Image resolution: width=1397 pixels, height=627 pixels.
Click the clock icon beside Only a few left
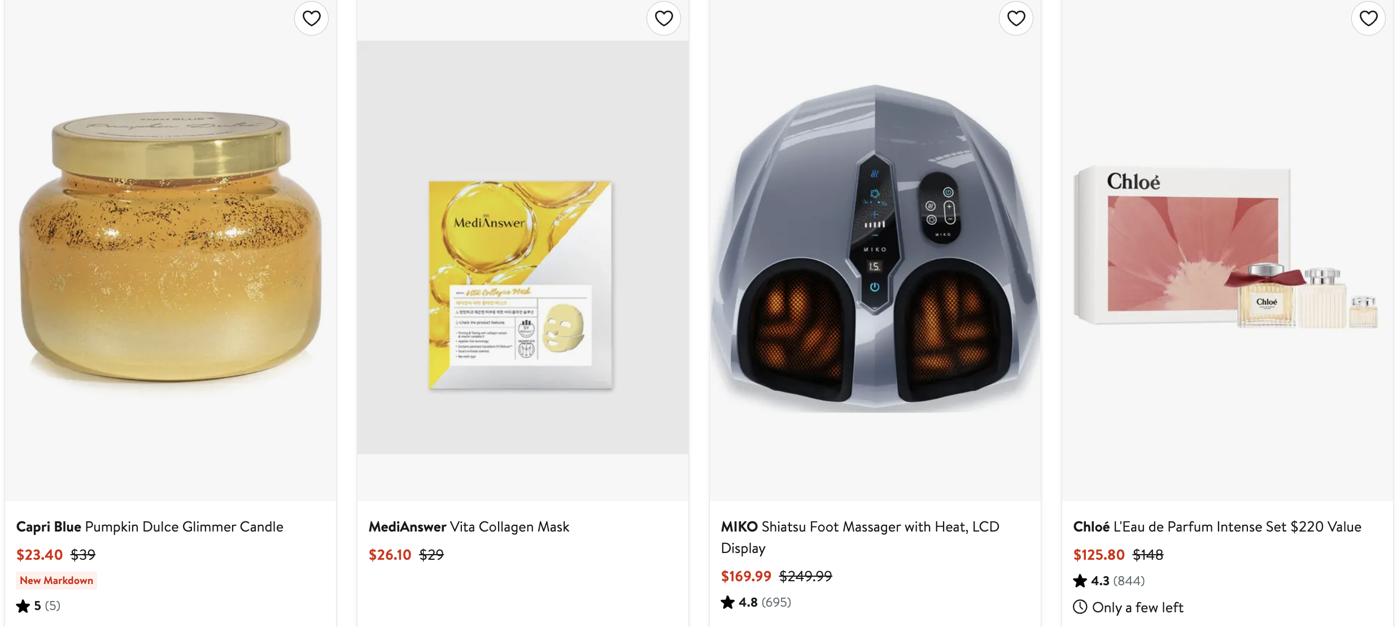point(1080,607)
